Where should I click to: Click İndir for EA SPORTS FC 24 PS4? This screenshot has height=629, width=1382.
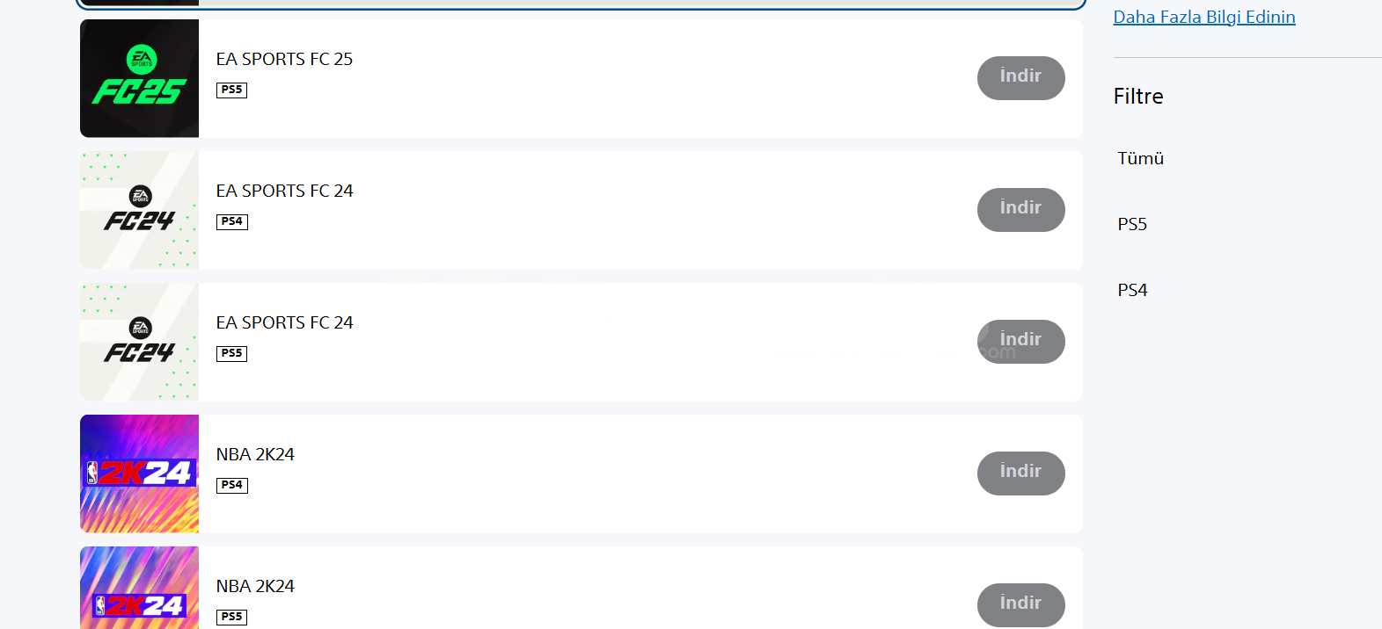pos(1020,210)
